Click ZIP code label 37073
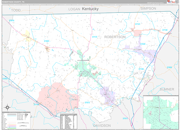 click(x=87, y=103)
